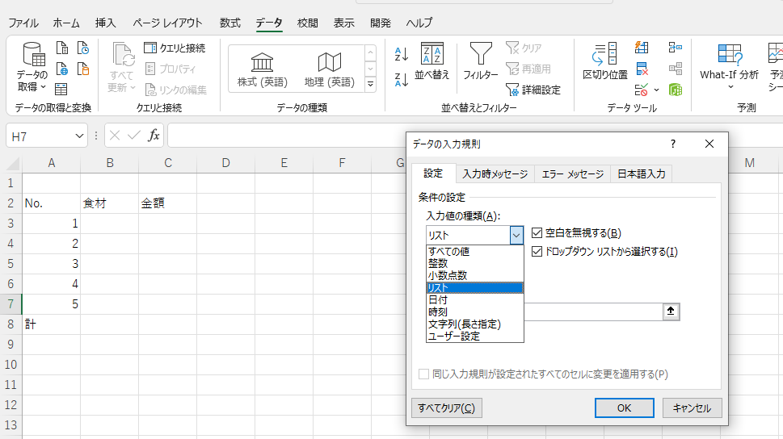Choose 時刻 from dropdown list
Image resolution: width=783 pixels, height=439 pixels.
[474, 311]
